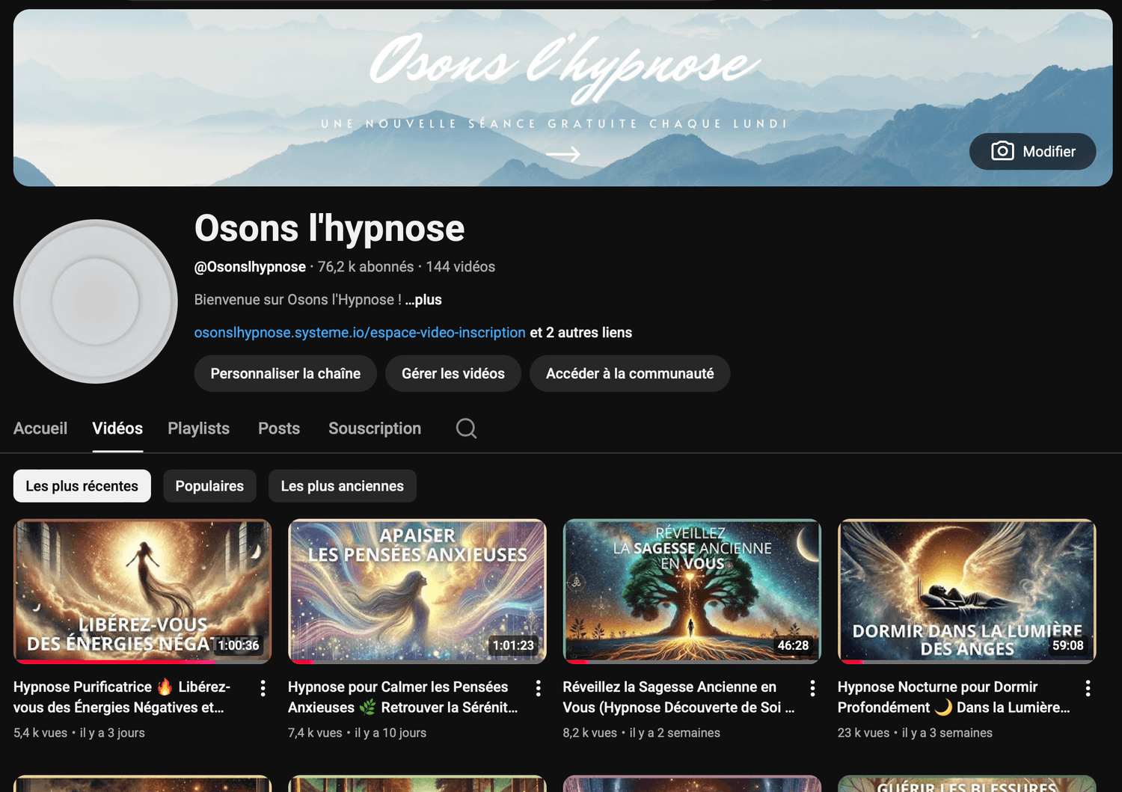Open the Accueil tab
Image resolution: width=1122 pixels, height=792 pixels.
click(40, 429)
